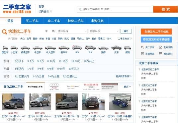178x123 pixels.
Task: Open the Audi brand logo tab
Action: click(x=54, y=87)
